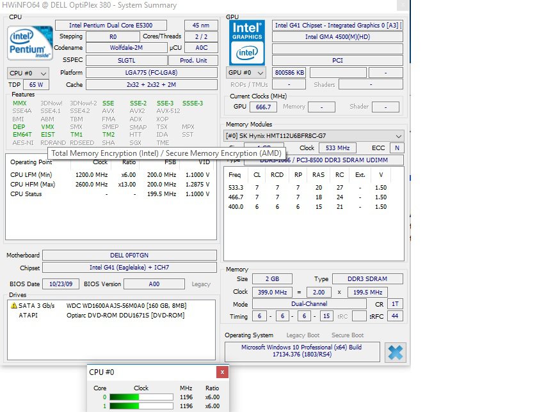Click the Intel Pentium inside logo
The height and width of the screenshot is (412, 553).
coord(30,43)
